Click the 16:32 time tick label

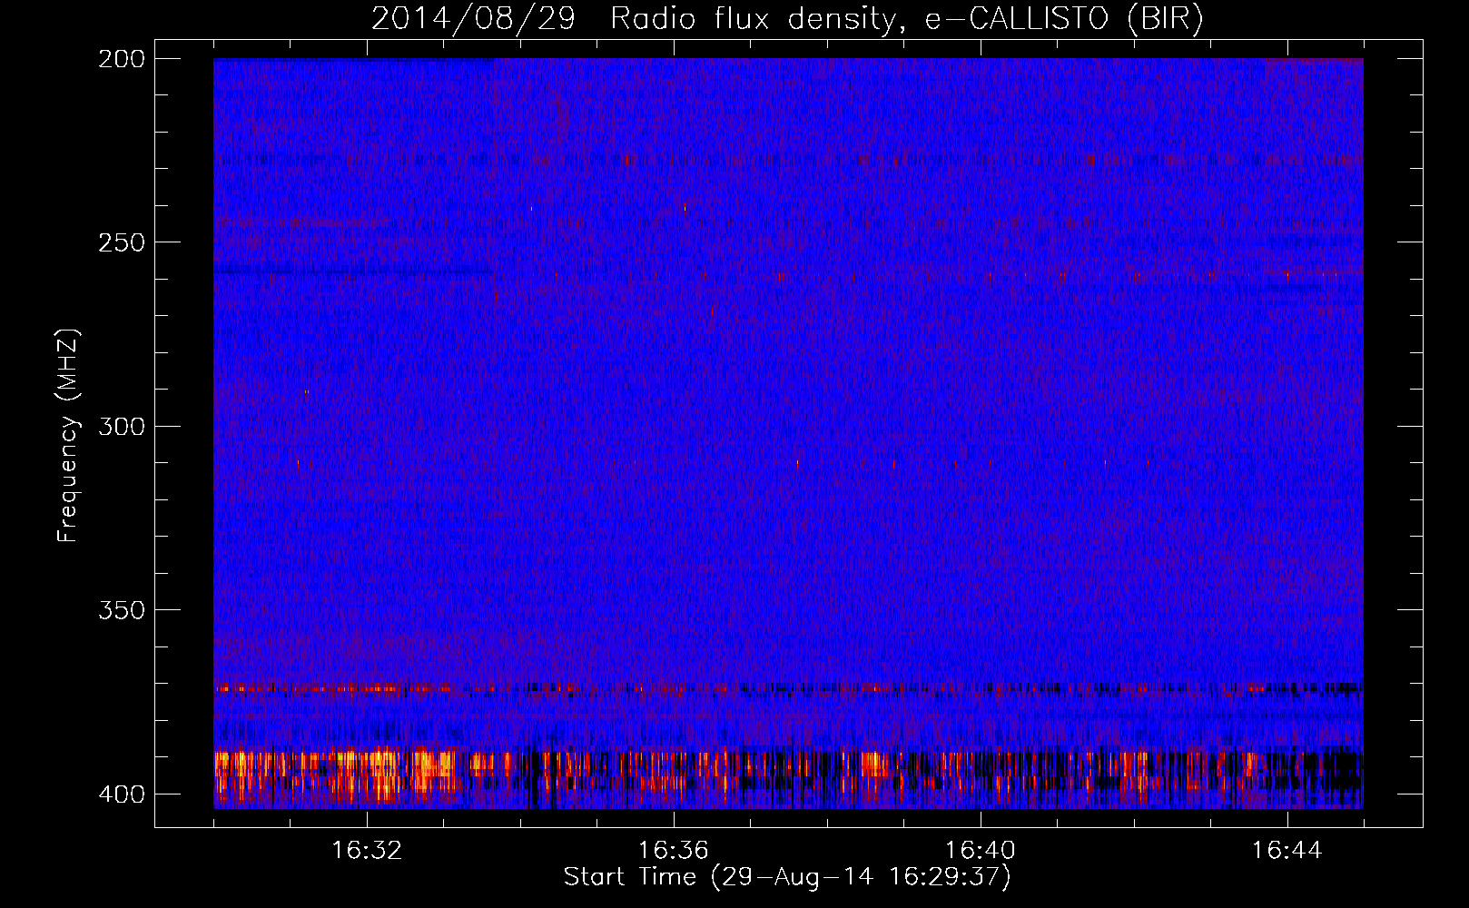[x=367, y=850]
